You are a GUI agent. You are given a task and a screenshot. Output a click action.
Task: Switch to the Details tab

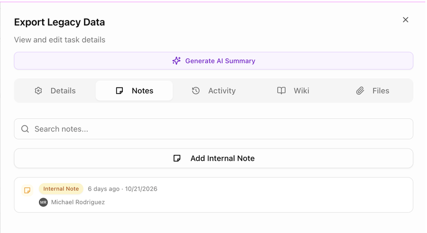click(55, 90)
